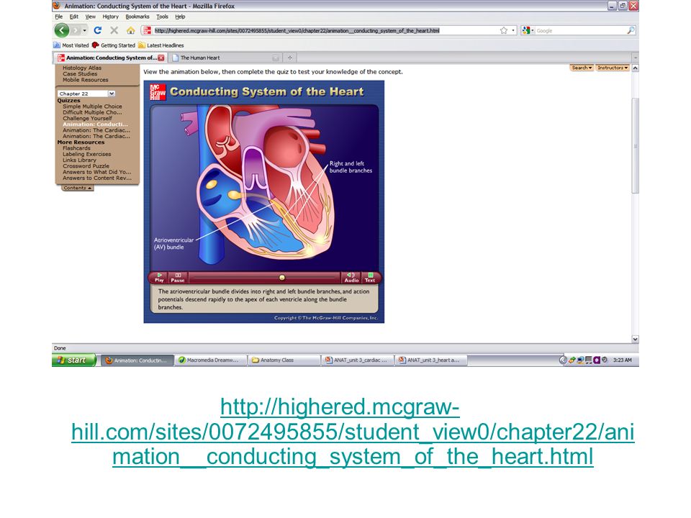Open Labeling Exercises link
Viewport: 691px width, 518px height.
click(x=87, y=154)
